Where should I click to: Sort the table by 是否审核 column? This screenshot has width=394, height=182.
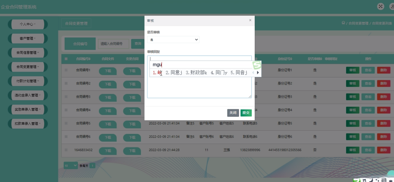click(x=315, y=59)
